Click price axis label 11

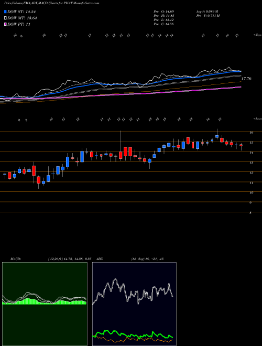click(251, 183)
